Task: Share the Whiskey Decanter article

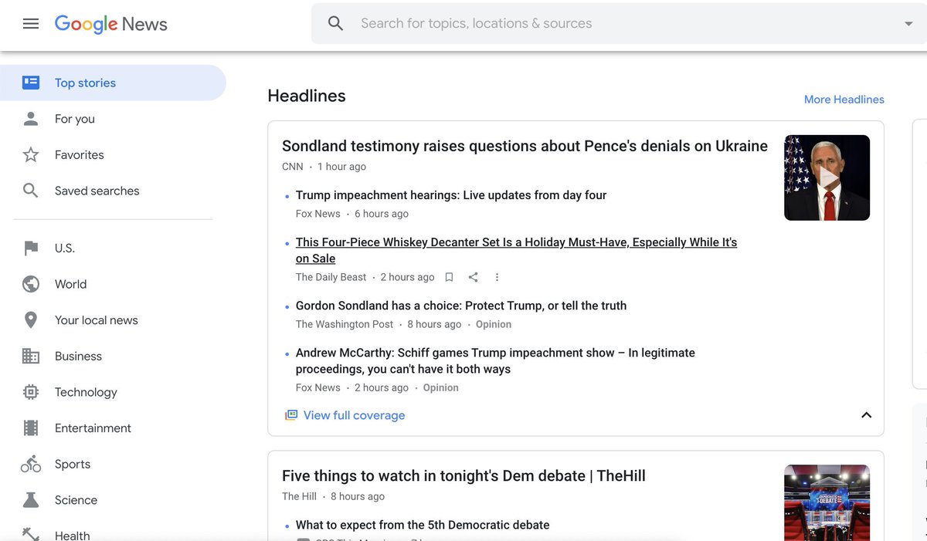Action: pyautogui.click(x=474, y=277)
